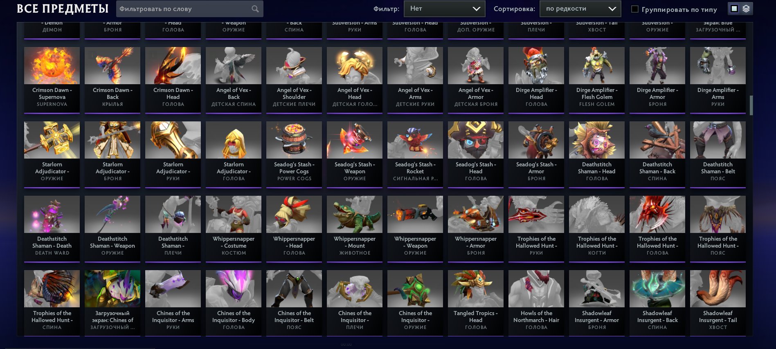The height and width of the screenshot is (349, 776).
Task: Open the Фильтр dropdown set to Нет
Action: click(445, 9)
